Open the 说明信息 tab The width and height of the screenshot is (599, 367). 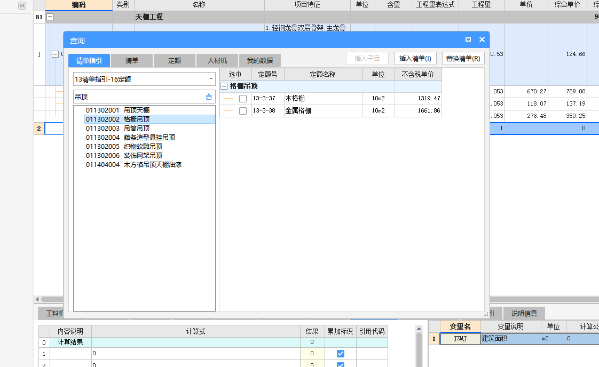click(524, 313)
